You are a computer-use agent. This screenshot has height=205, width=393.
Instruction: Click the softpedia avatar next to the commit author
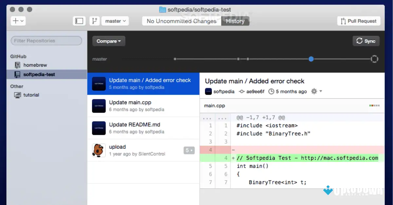pyautogui.click(x=209, y=91)
